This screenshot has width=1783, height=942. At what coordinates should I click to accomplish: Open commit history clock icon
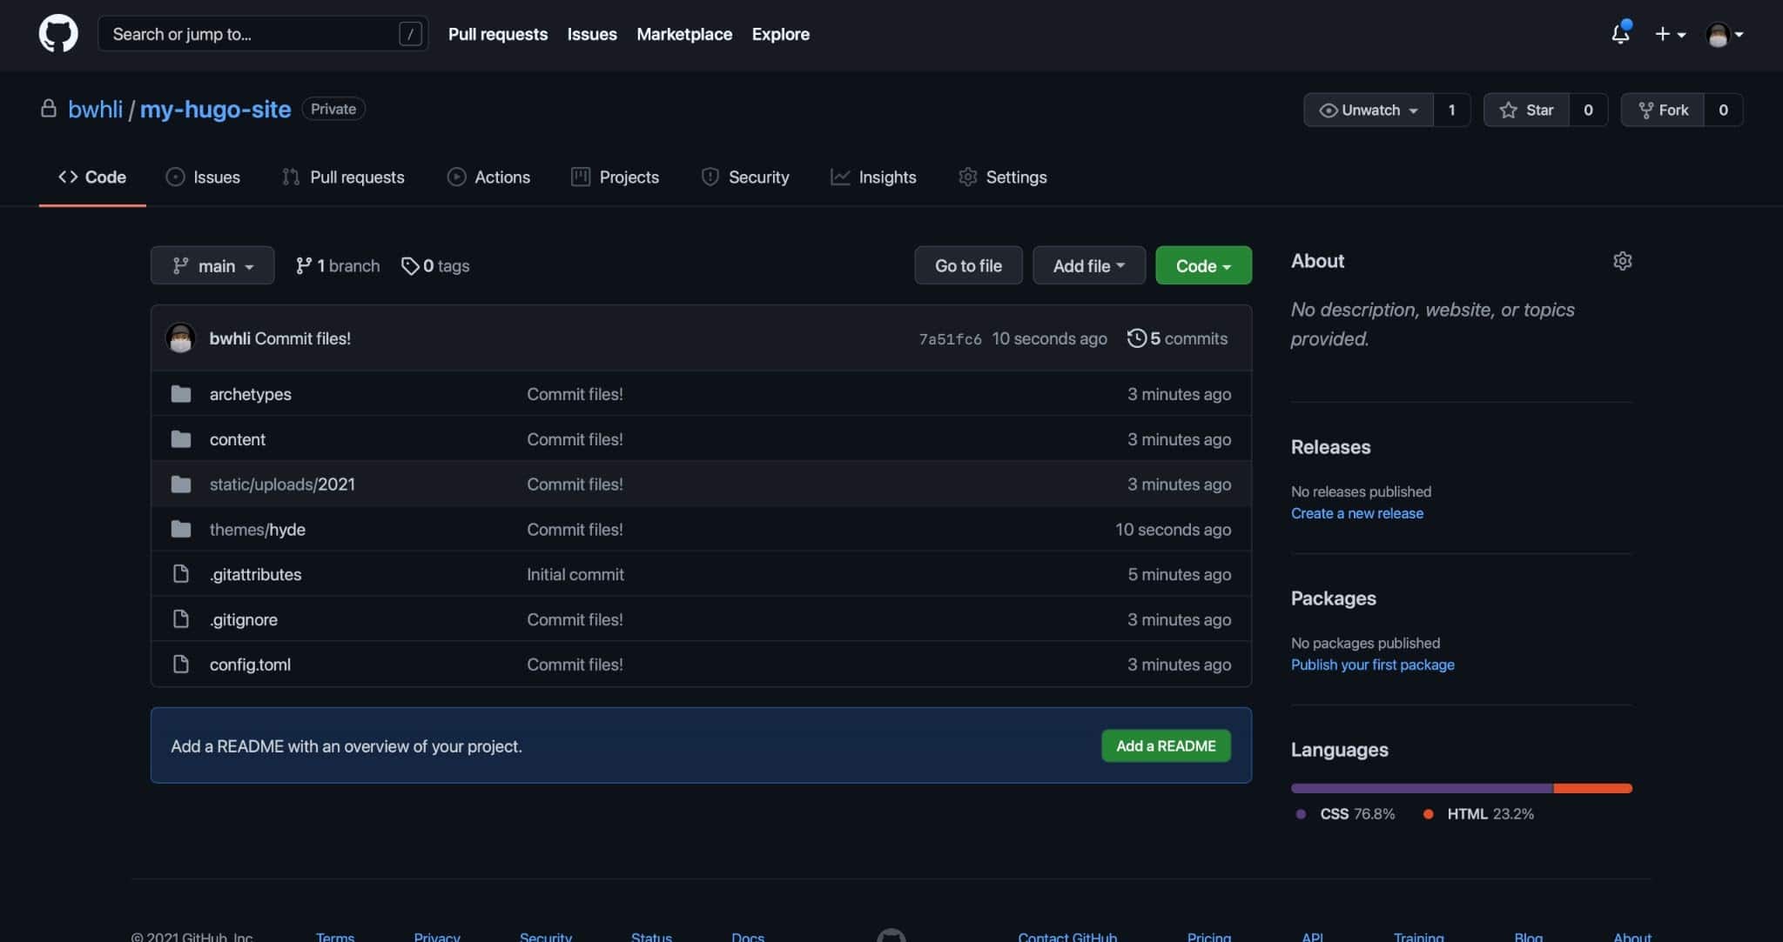1136,338
